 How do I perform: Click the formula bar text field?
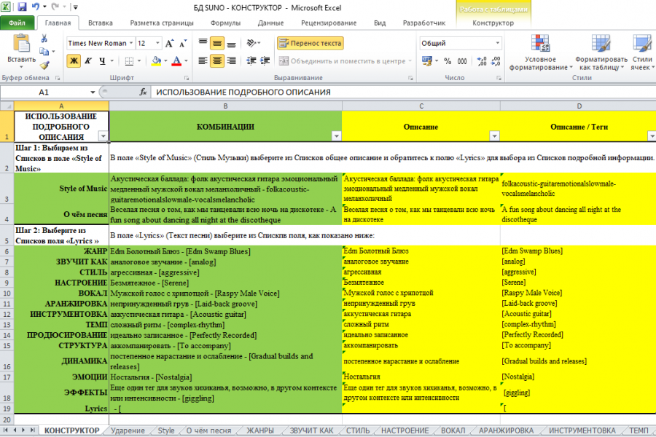tap(403, 92)
